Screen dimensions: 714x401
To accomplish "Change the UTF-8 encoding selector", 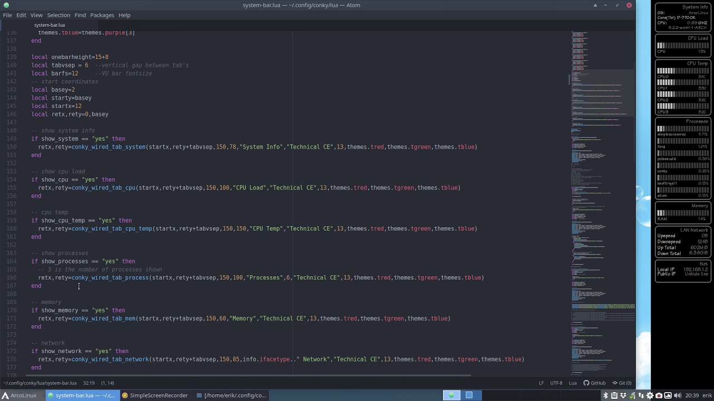I will 556,383.
